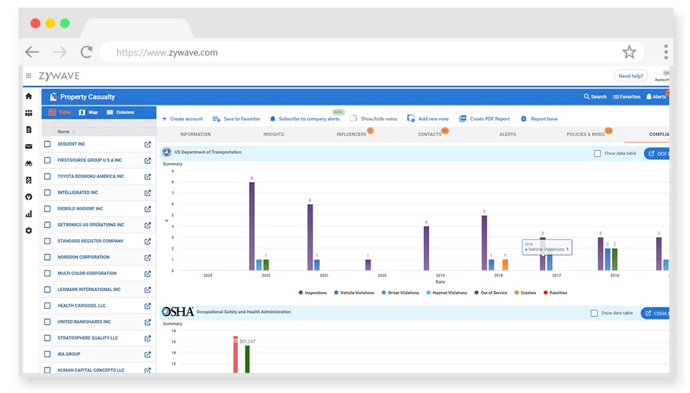Enable Show data table for US Department of Transportation
The height and width of the screenshot is (393, 690).
point(597,154)
